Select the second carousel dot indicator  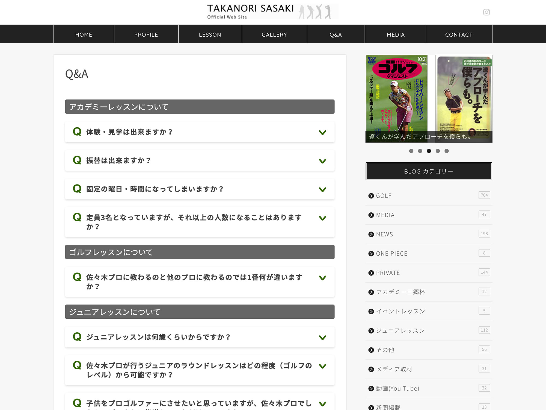tap(420, 151)
